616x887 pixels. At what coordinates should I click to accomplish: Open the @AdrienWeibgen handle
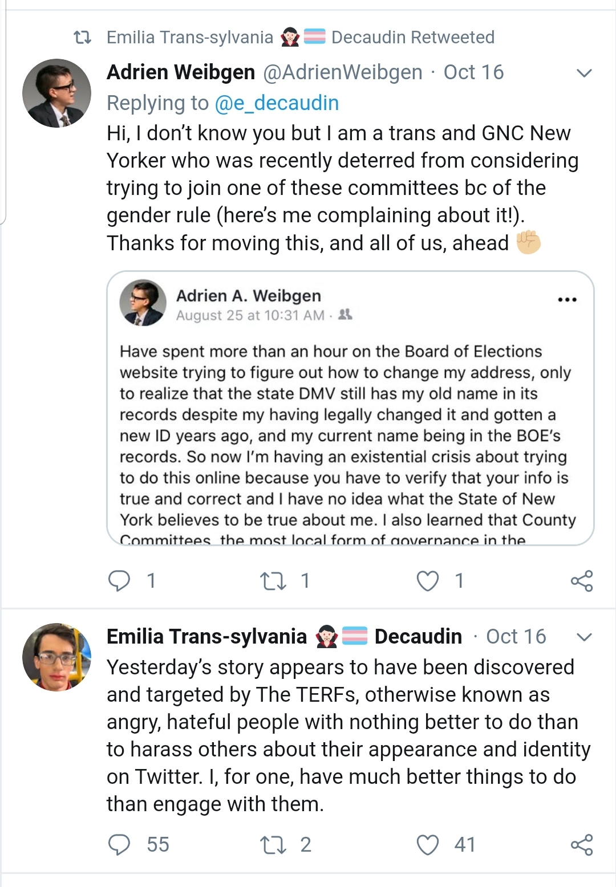[x=342, y=72]
